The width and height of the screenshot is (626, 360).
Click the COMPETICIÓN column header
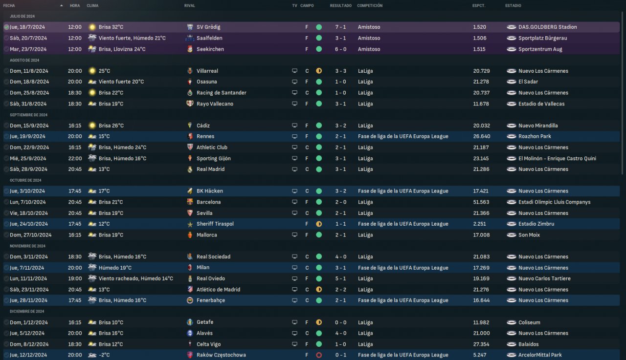point(370,5)
